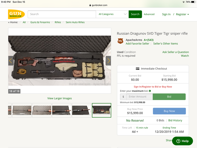Screen dimensions: 197x148
Task: Tap the lock icon beside gunbroker.com address
Action: click(90, 5)
